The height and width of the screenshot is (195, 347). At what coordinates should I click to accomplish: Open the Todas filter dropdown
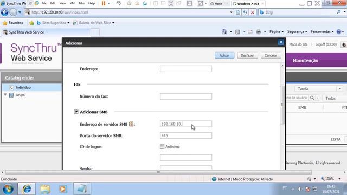tap(335, 98)
